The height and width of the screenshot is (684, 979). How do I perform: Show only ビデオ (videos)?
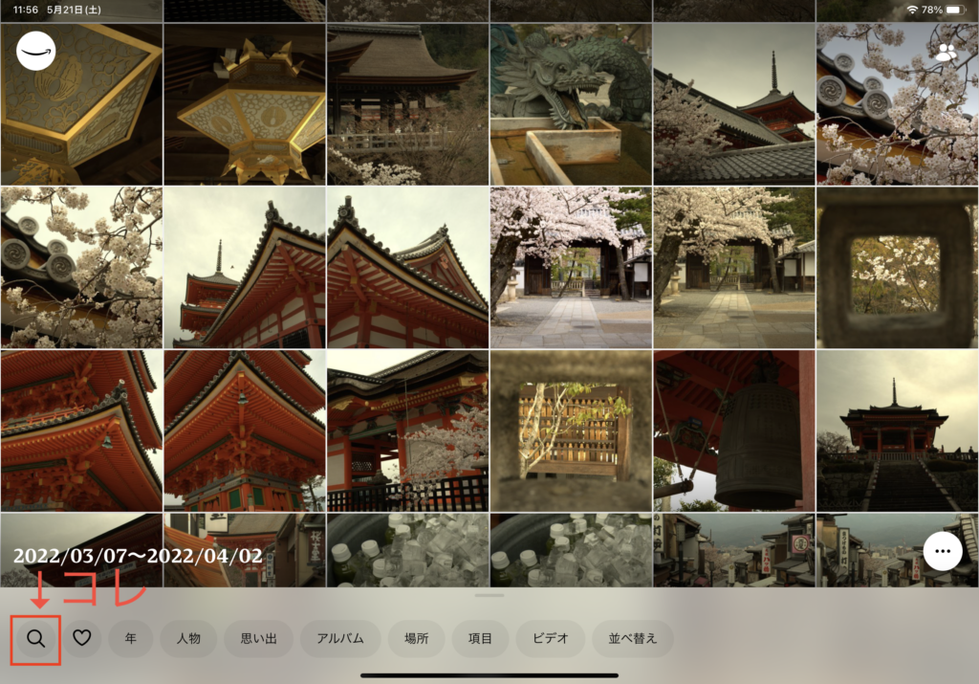[550, 638]
